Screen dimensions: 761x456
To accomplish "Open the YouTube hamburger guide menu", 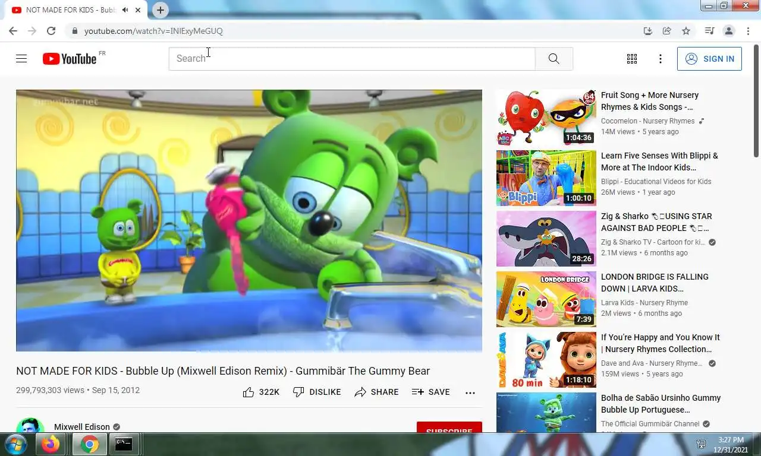I will (21, 59).
